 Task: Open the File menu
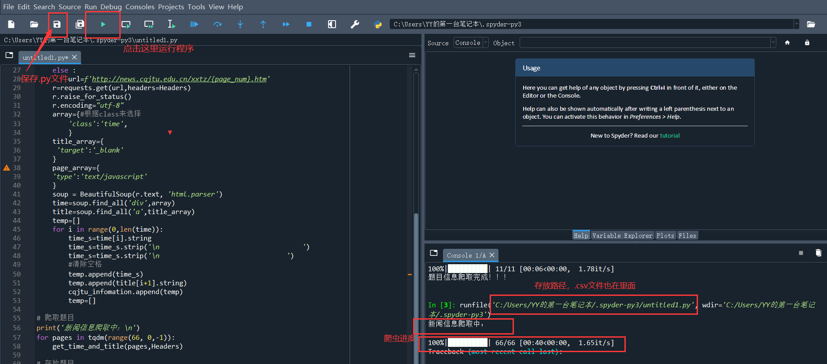[x=8, y=7]
